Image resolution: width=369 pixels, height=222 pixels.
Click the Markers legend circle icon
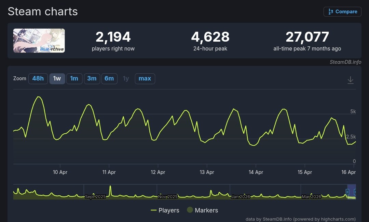190,210
